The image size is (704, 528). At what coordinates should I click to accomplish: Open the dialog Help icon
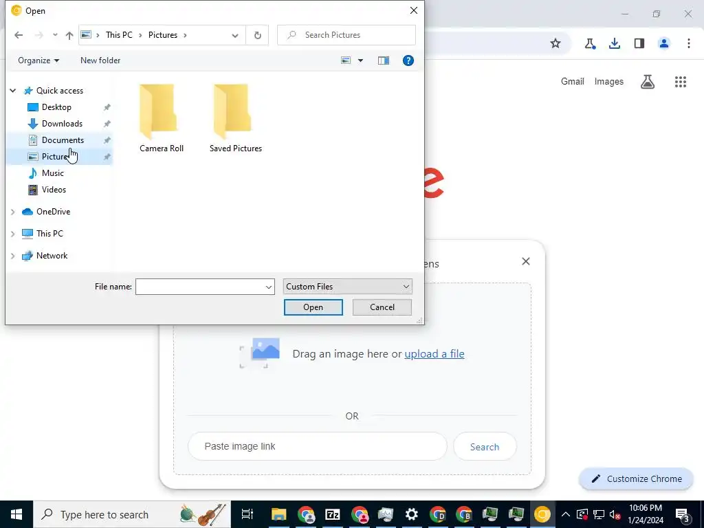coord(408,60)
